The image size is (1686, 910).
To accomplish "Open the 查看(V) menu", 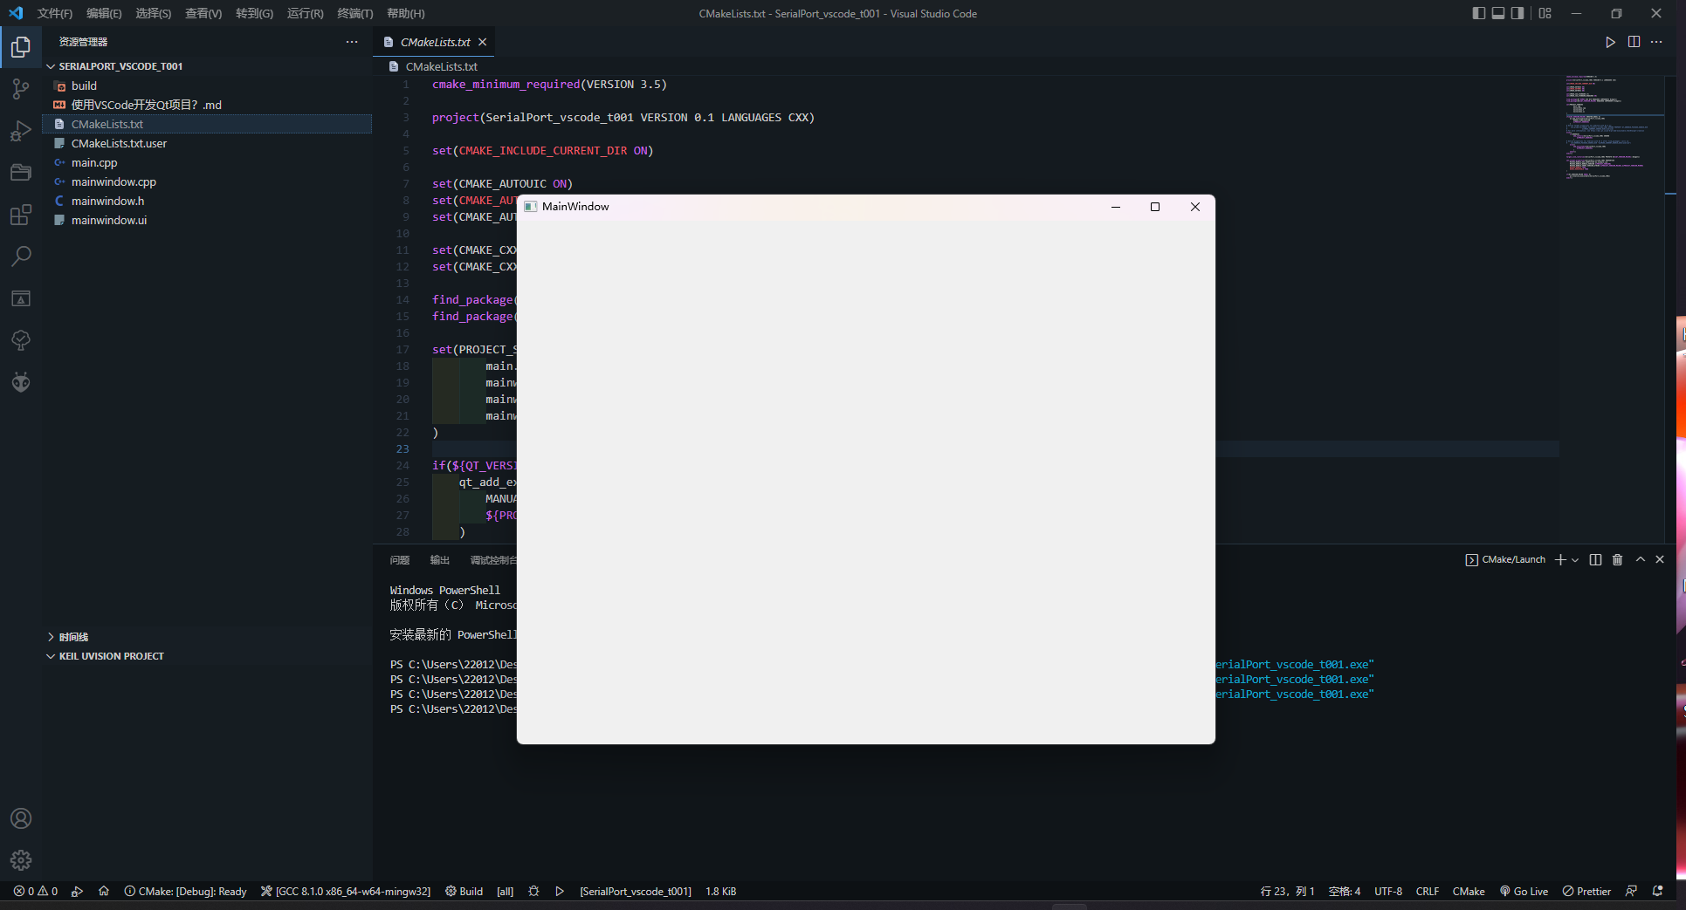I will tap(203, 13).
